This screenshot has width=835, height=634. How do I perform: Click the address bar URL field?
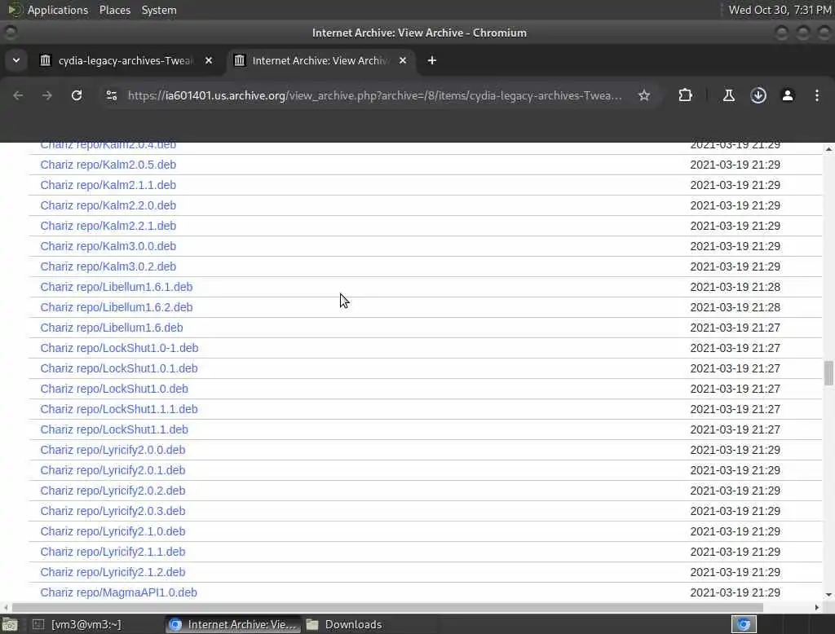(x=374, y=95)
